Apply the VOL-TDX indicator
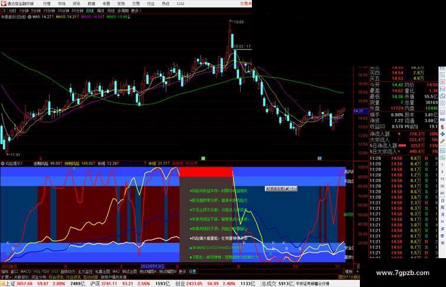The image size is (446, 287). [x=41, y=272]
